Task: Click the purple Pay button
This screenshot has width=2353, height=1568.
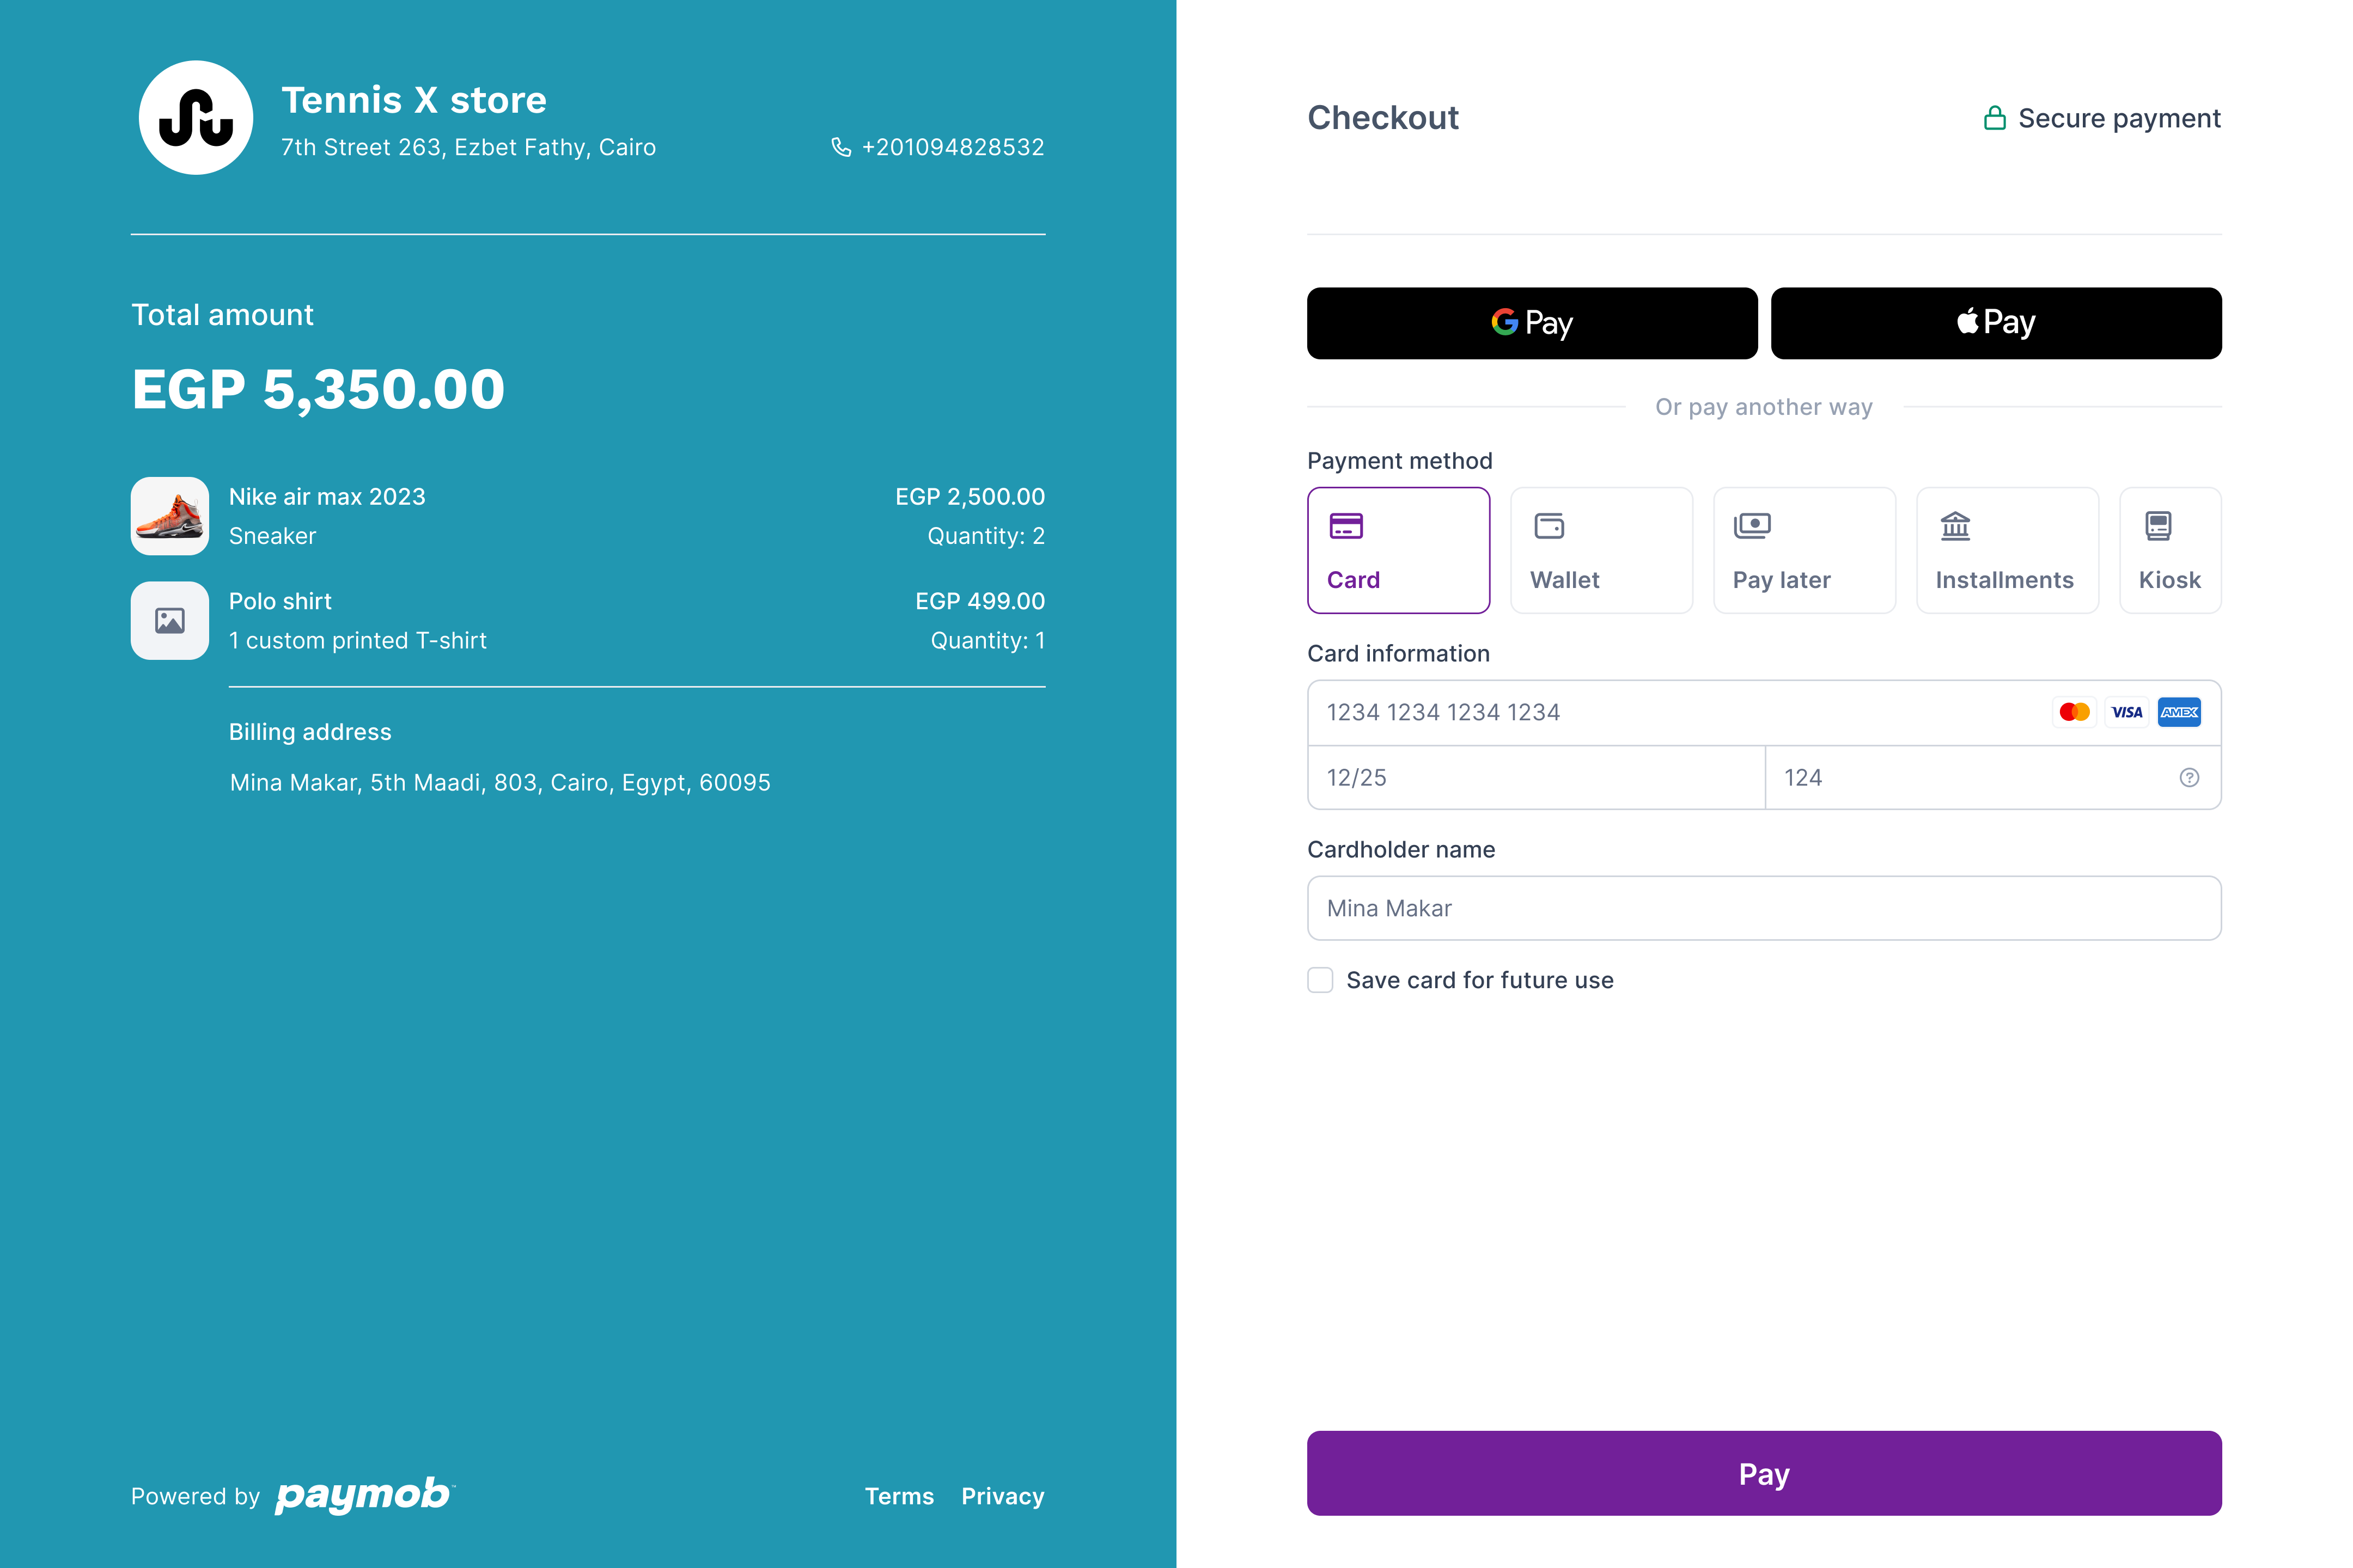Action: point(1764,1473)
